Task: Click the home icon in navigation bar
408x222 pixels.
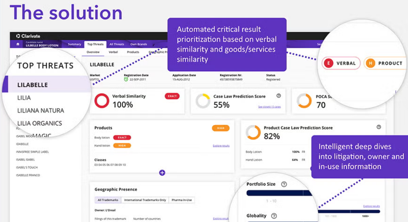Action: [18, 44]
